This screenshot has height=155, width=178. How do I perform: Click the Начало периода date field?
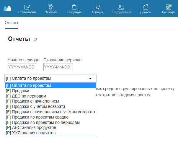tap(22, 67)
